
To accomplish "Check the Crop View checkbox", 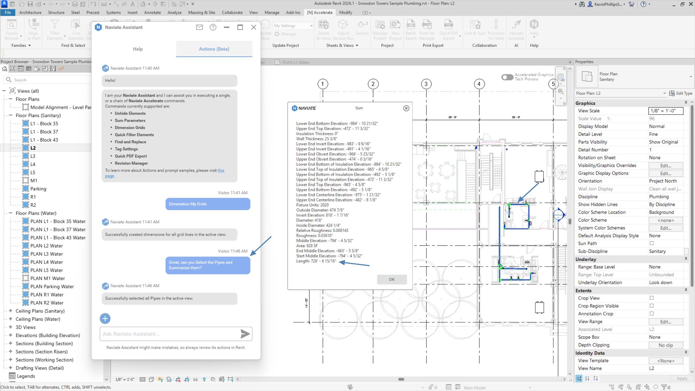I will point(652,298).
